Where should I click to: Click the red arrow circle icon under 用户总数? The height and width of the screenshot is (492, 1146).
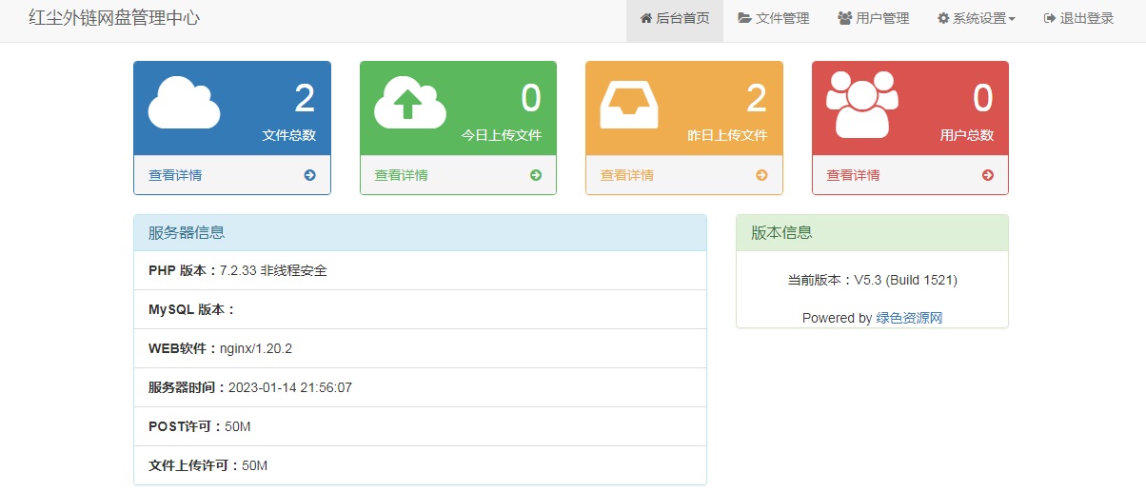point(988,175)
